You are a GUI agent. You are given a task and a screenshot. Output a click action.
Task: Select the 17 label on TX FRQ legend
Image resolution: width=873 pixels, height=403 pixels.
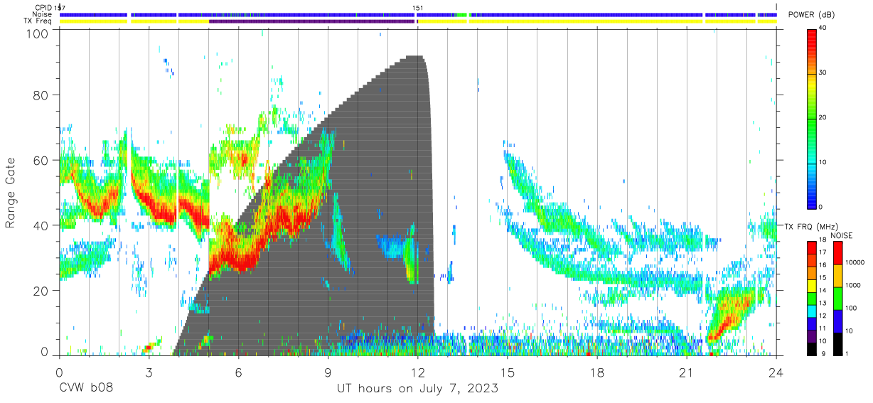821,253
